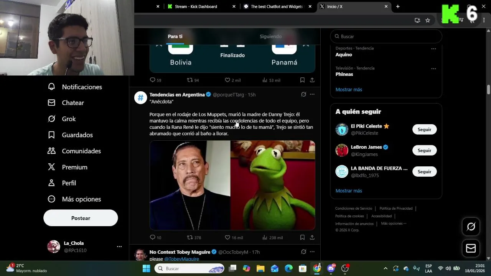Image resolution: width=491 pixels, height=276 pixels.
Task: Open Danny Trejo and Kermit image
Action: point(232,185)
